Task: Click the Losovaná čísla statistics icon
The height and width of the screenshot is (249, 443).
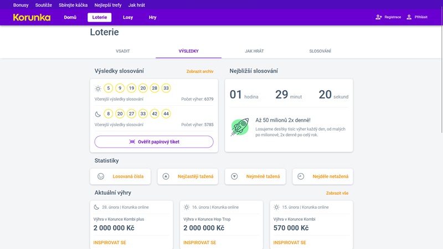Action: point(101,177)
